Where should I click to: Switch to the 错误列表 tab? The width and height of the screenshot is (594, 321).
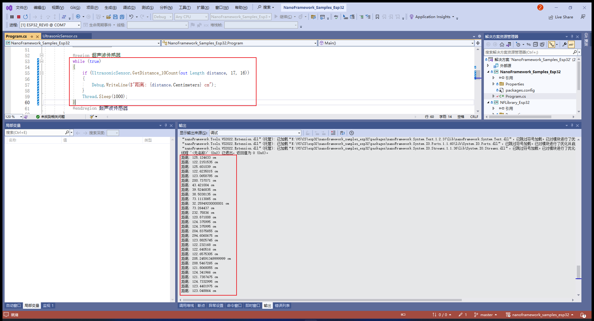(282, 306)
